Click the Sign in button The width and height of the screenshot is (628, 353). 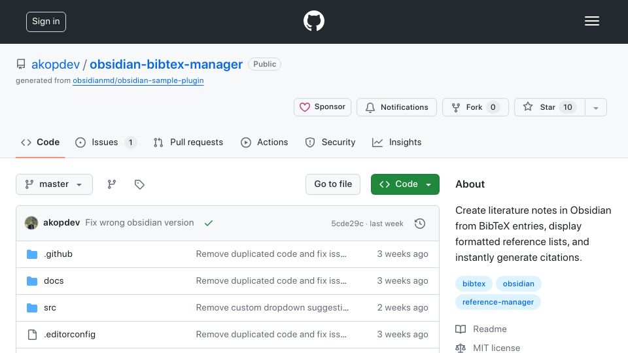[46, 22]
